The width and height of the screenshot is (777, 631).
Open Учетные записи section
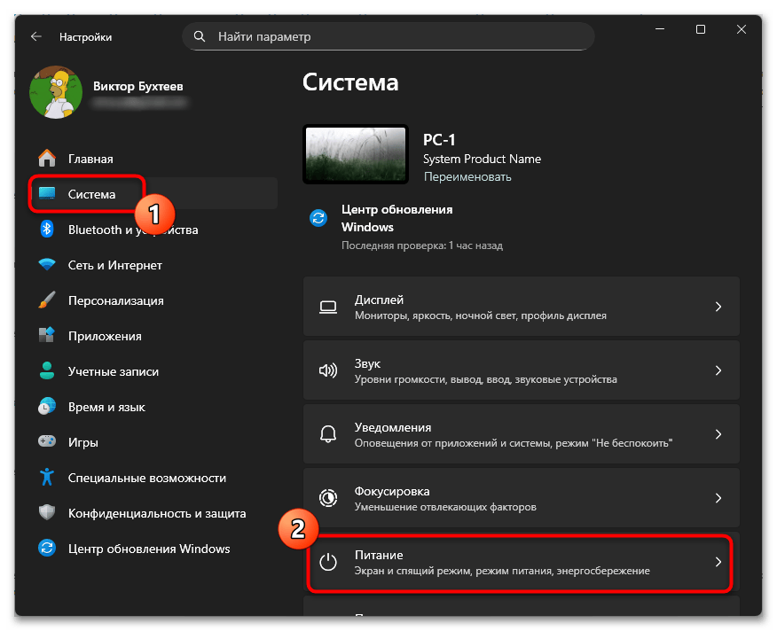[x=153, y=371]
